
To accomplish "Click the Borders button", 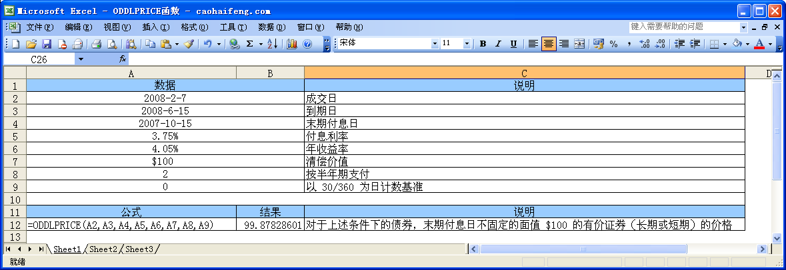I will tap(715, 44).
